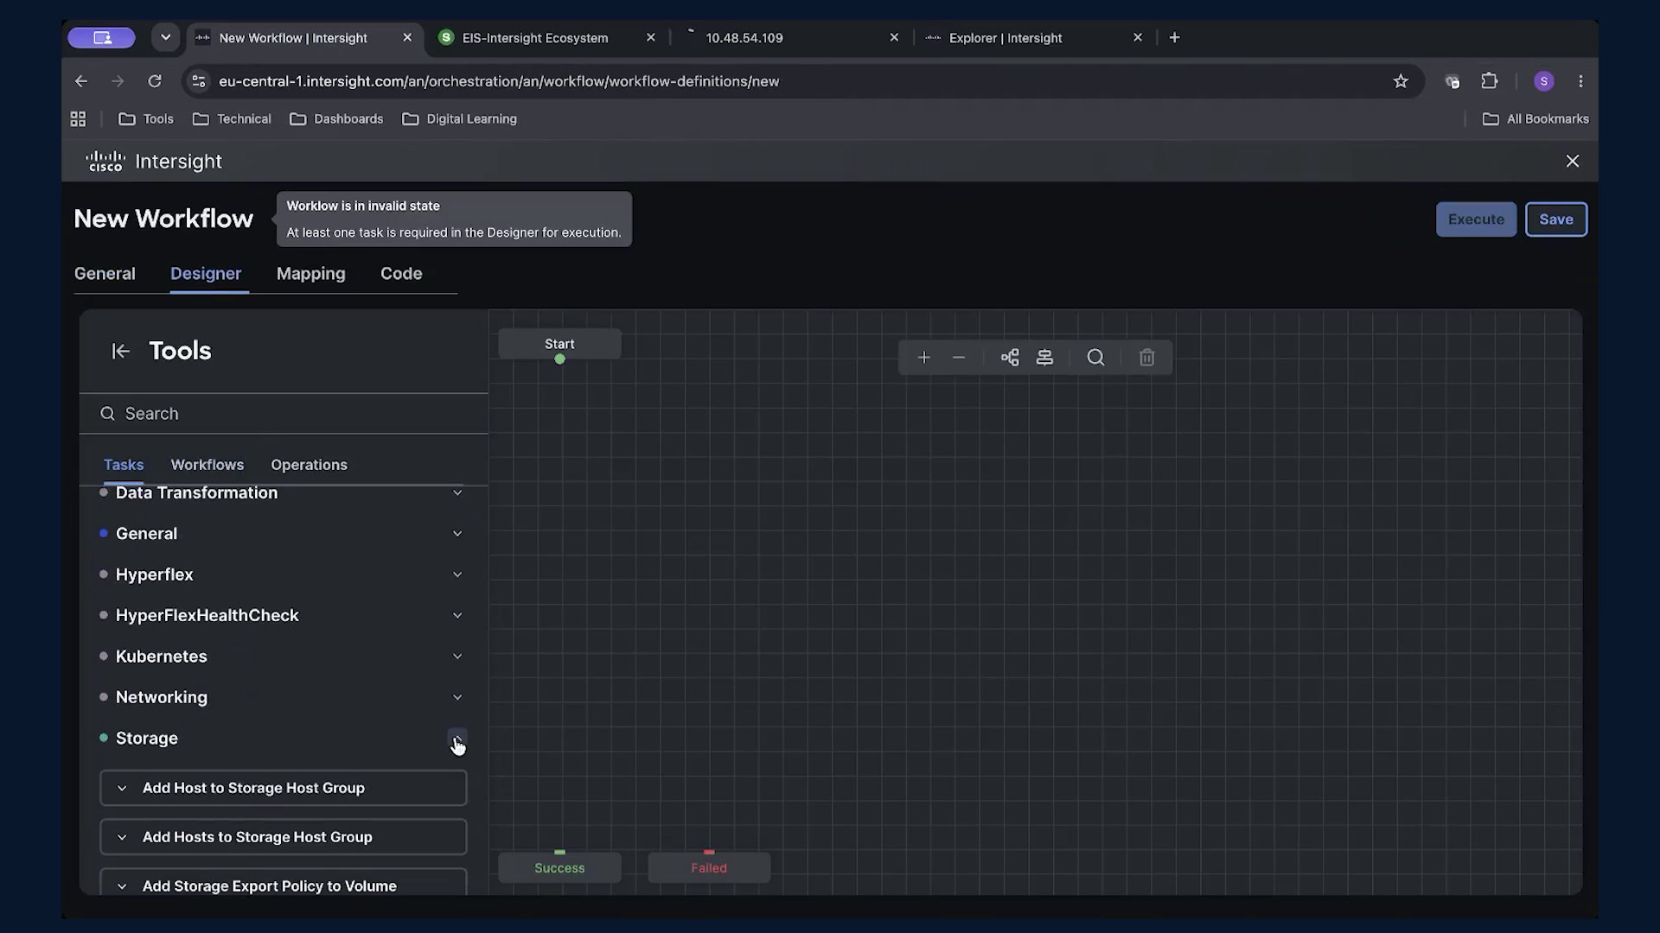Open the canvas search magnifier

[1095, 358]
